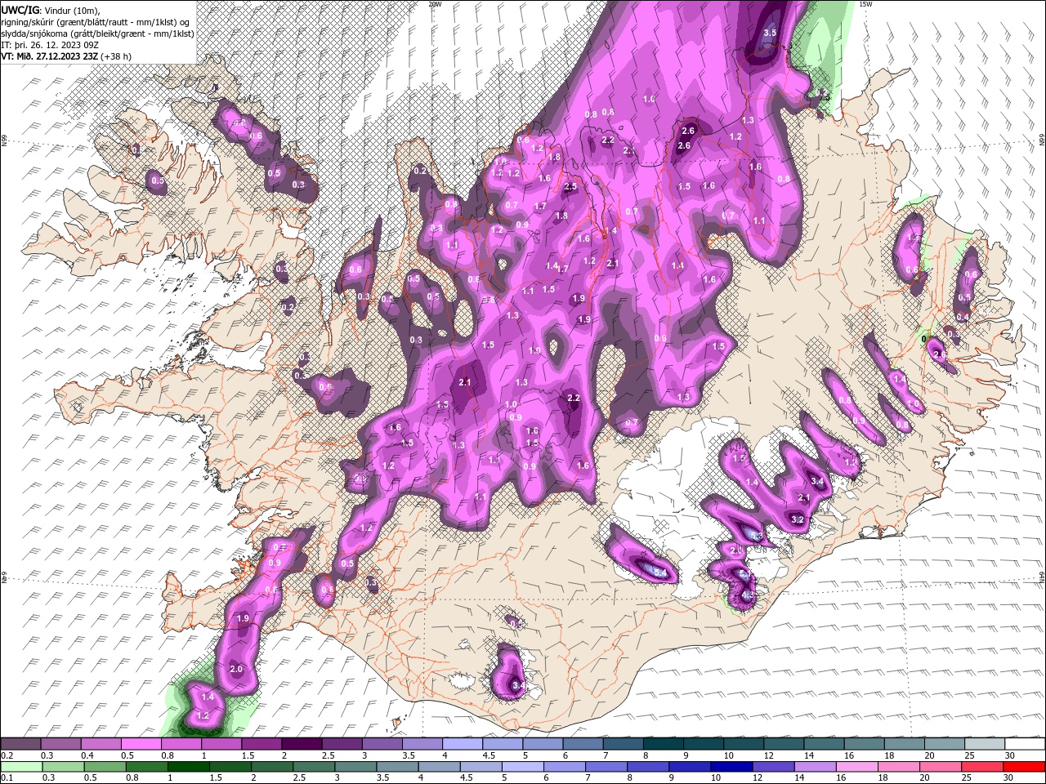Viewport: 1046px width, 784px height.
Task: Click the light lavender 4 upper legend swatch
Action: point(462,744)
